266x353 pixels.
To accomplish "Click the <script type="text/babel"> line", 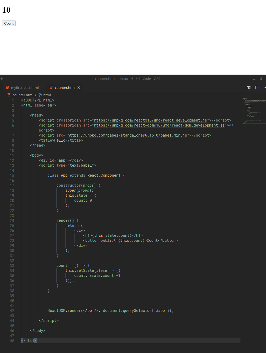I will click(67, 165).
